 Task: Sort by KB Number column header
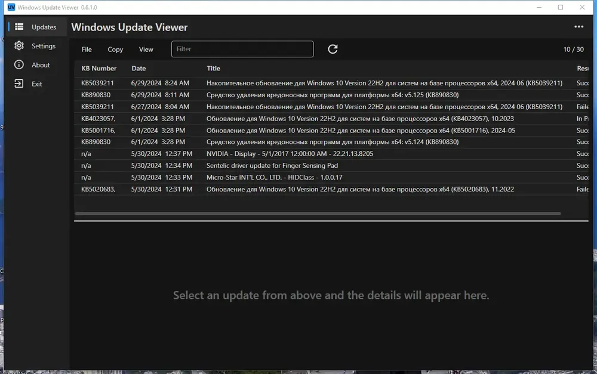point(99,69)
